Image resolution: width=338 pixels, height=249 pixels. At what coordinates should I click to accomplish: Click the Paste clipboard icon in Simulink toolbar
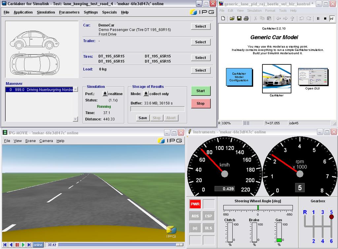[269, 18]
